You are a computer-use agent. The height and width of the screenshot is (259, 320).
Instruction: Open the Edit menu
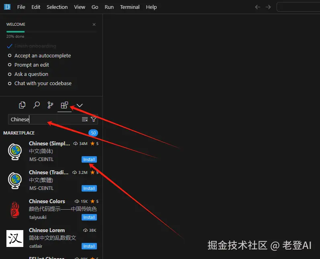(36, 7)
